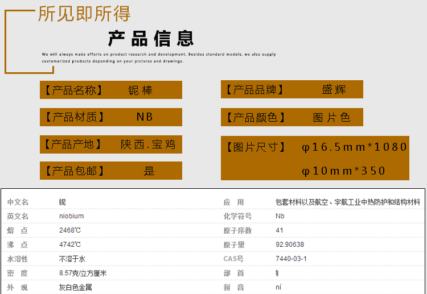Click the 产品颜色 图片色 box
427x294 pixels.
pos(291,117)
